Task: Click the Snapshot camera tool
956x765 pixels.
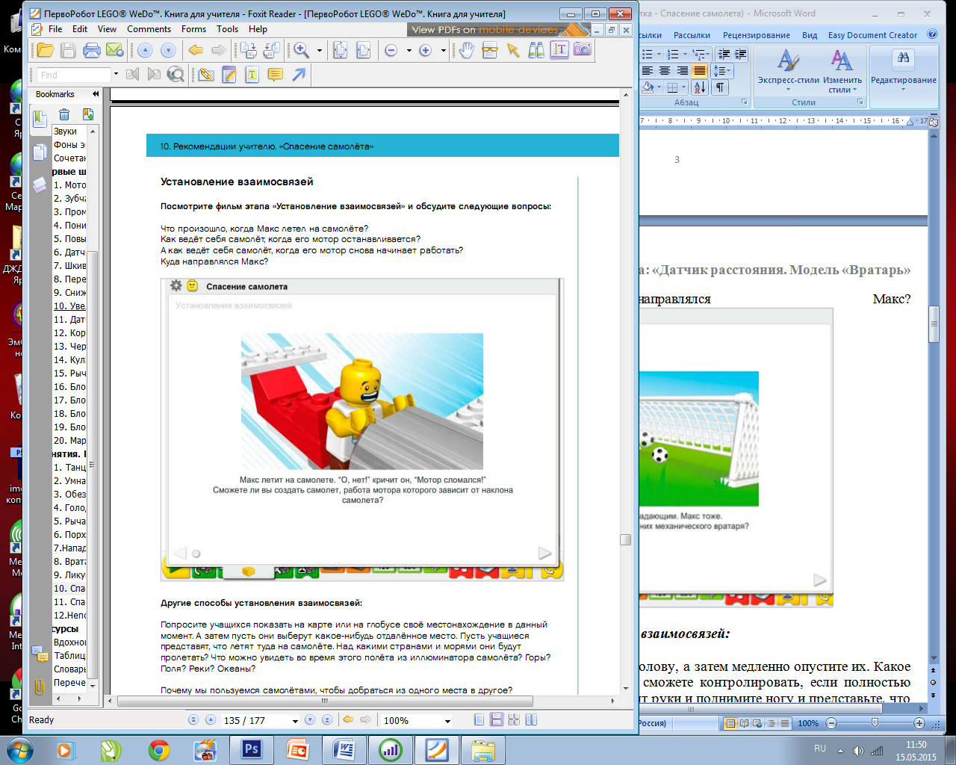Action: coord(583,50)
